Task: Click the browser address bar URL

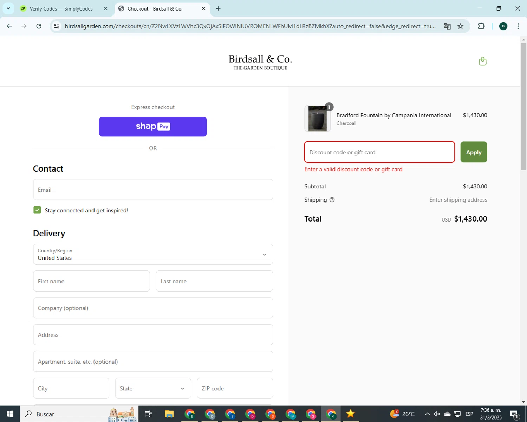Action: [x=250, y=26]
